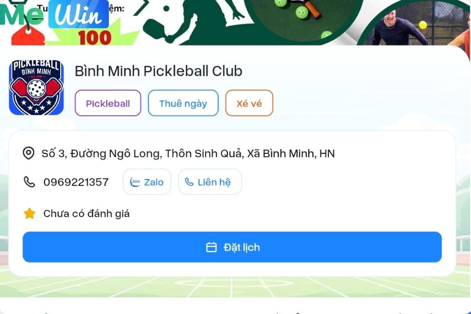The image size is (471, 314).
Task: Select the Xé vé tag
Action: click(x=249, y=103)
